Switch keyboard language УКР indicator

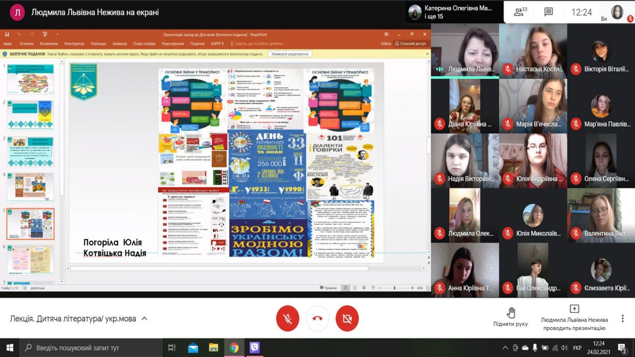577,348
